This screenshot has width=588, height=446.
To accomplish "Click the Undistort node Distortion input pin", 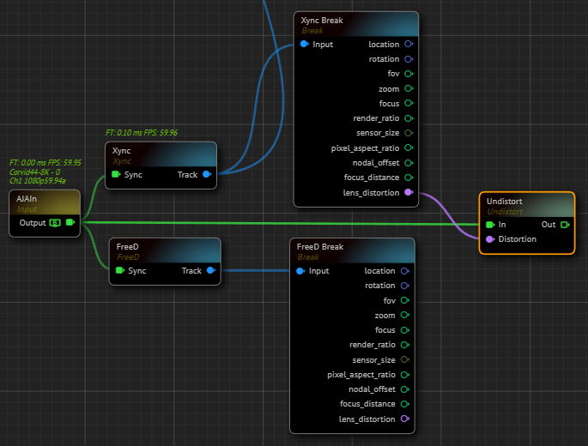I will [x=489, y=239].
